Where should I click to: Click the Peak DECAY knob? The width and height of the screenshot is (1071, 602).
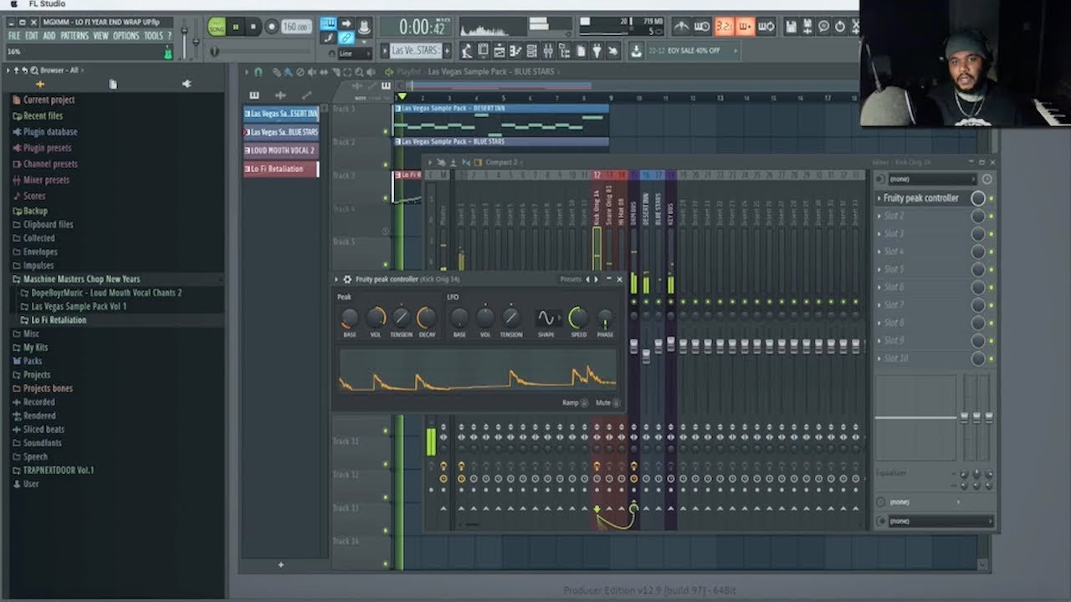tap(427, 318)
